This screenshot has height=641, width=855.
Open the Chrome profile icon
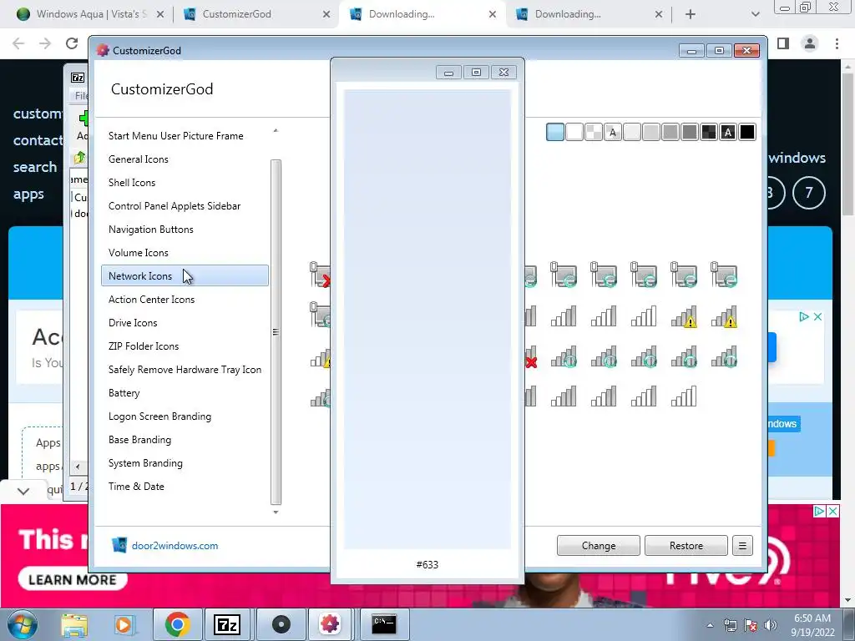pos(810,43)
